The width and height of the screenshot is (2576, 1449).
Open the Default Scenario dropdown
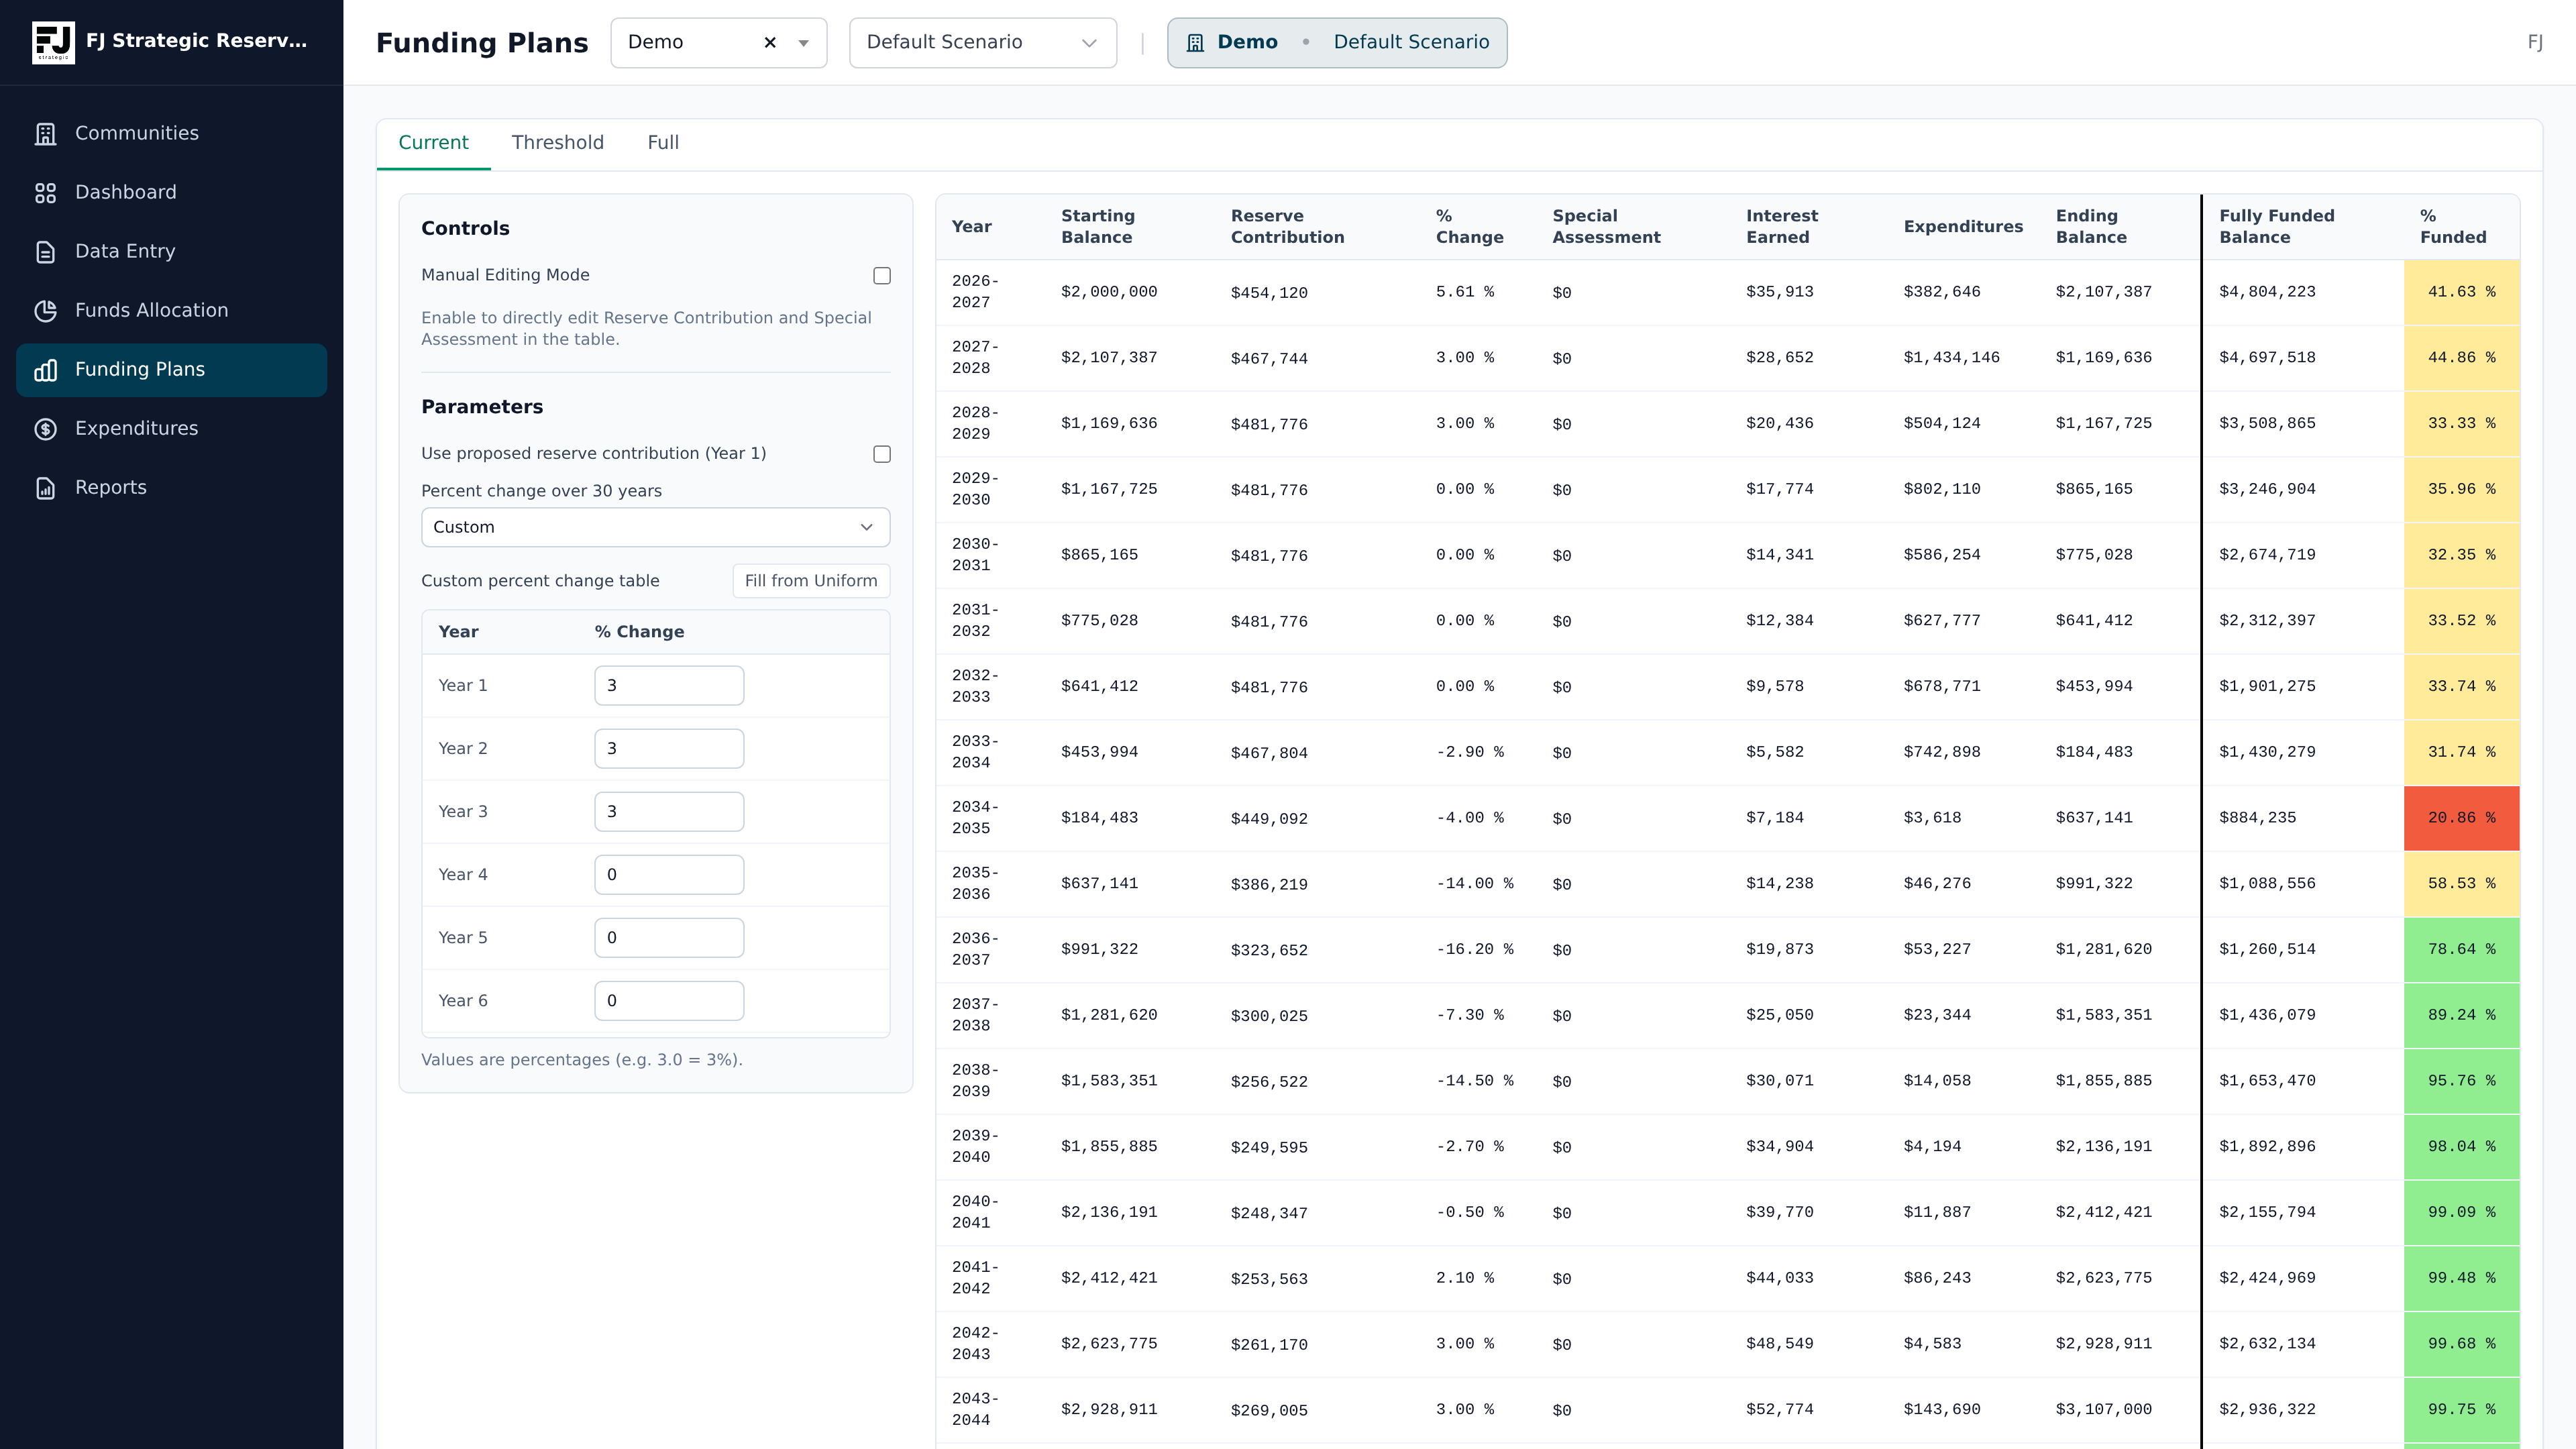pos(982,42)
